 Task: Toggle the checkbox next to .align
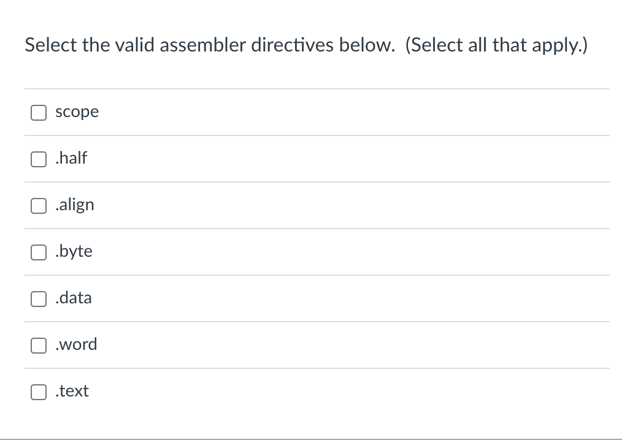[38, 205]
